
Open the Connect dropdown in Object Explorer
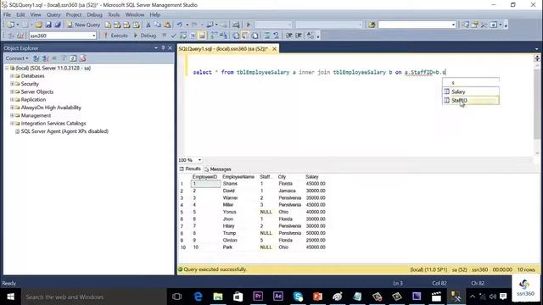pos(17,58)
